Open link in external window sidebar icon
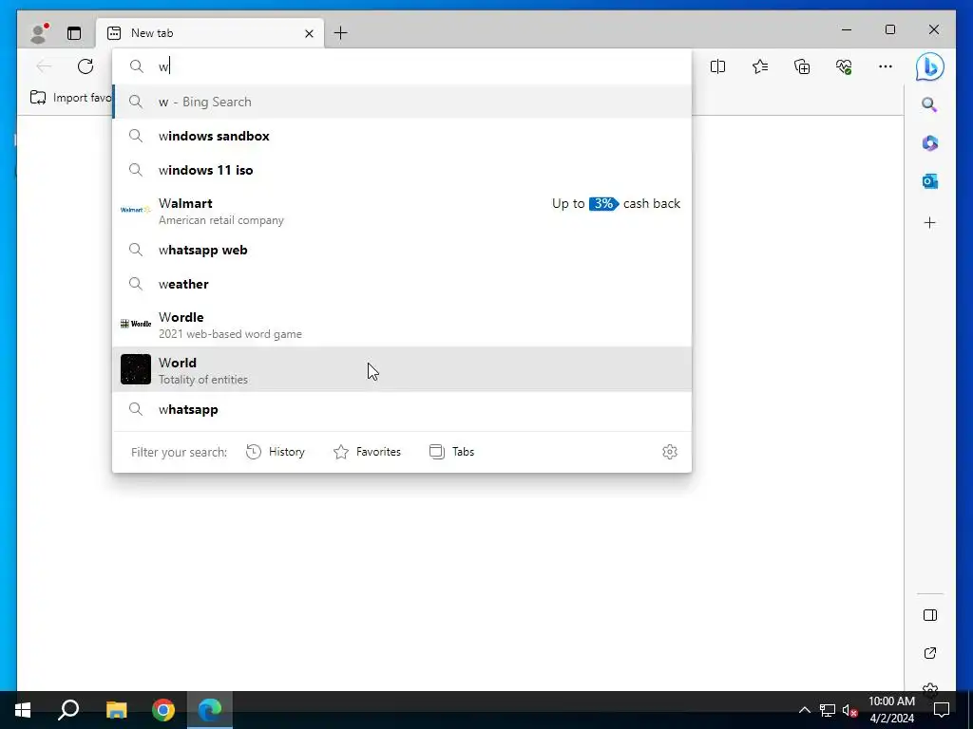Image resolution: width=973 pixels, height=729 pixels. pyautogui.click(x=930, y=653)
